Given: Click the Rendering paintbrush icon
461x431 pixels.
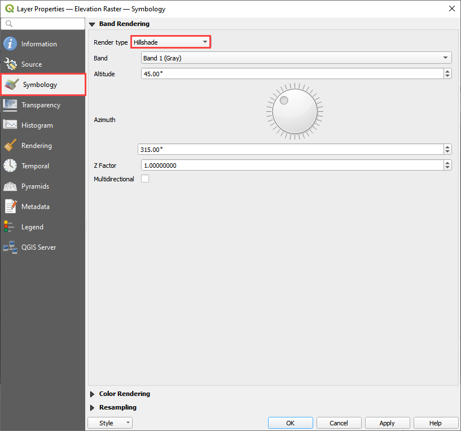Looking at the screenshot, I should point(10,146).
